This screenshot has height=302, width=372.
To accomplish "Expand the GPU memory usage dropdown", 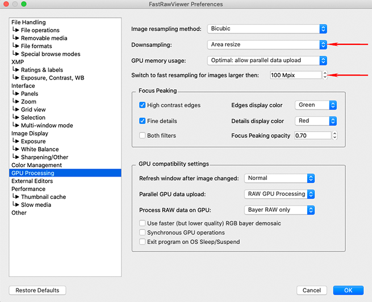I will tap(267, 60).
